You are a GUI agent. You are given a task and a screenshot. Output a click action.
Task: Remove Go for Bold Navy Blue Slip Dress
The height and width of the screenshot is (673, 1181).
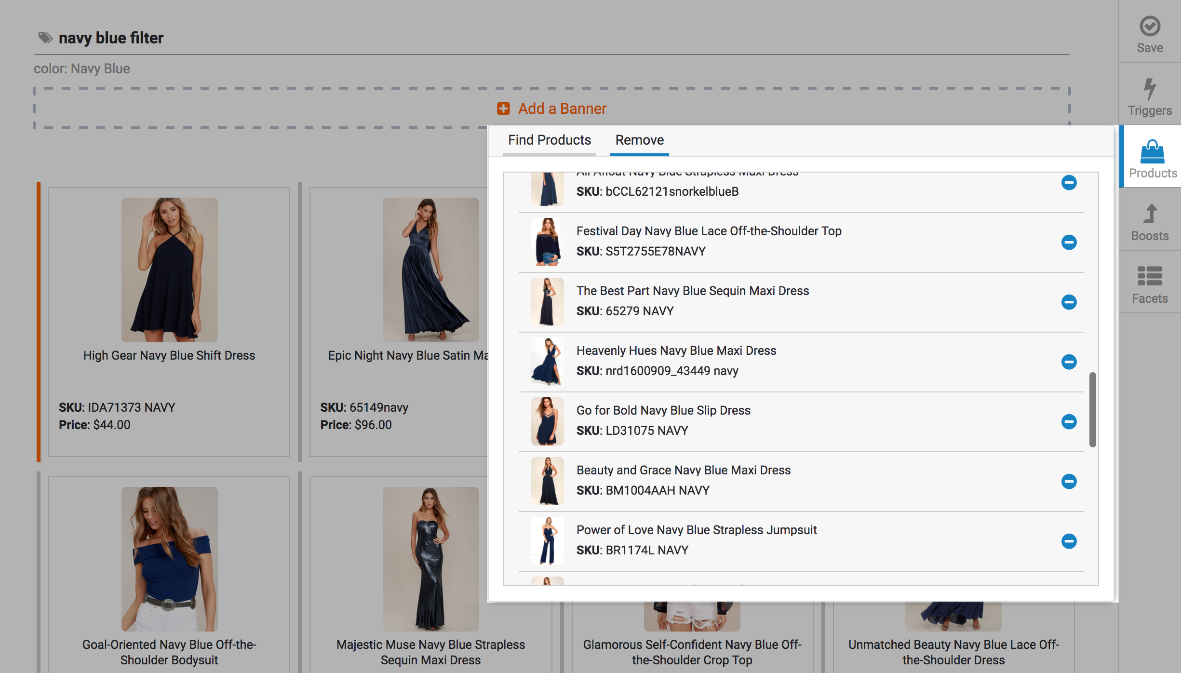pyautogui.click(x=1069, y=421)
